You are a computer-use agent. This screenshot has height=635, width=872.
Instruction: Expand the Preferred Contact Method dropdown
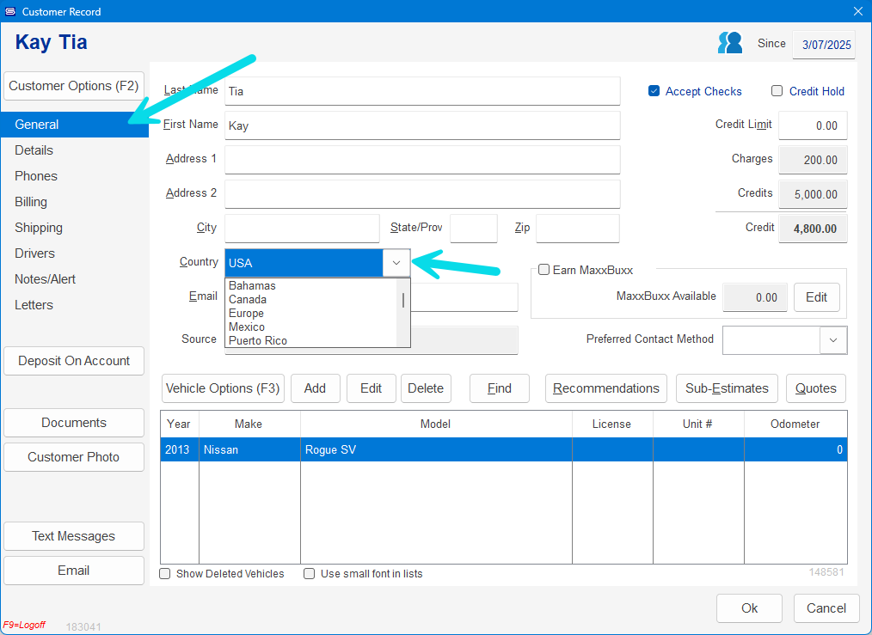832,339
